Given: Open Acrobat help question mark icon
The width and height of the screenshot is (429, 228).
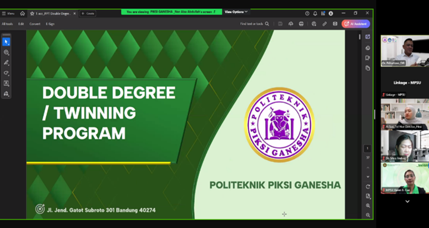Looking at the screenshot, I should pos(307,14).
